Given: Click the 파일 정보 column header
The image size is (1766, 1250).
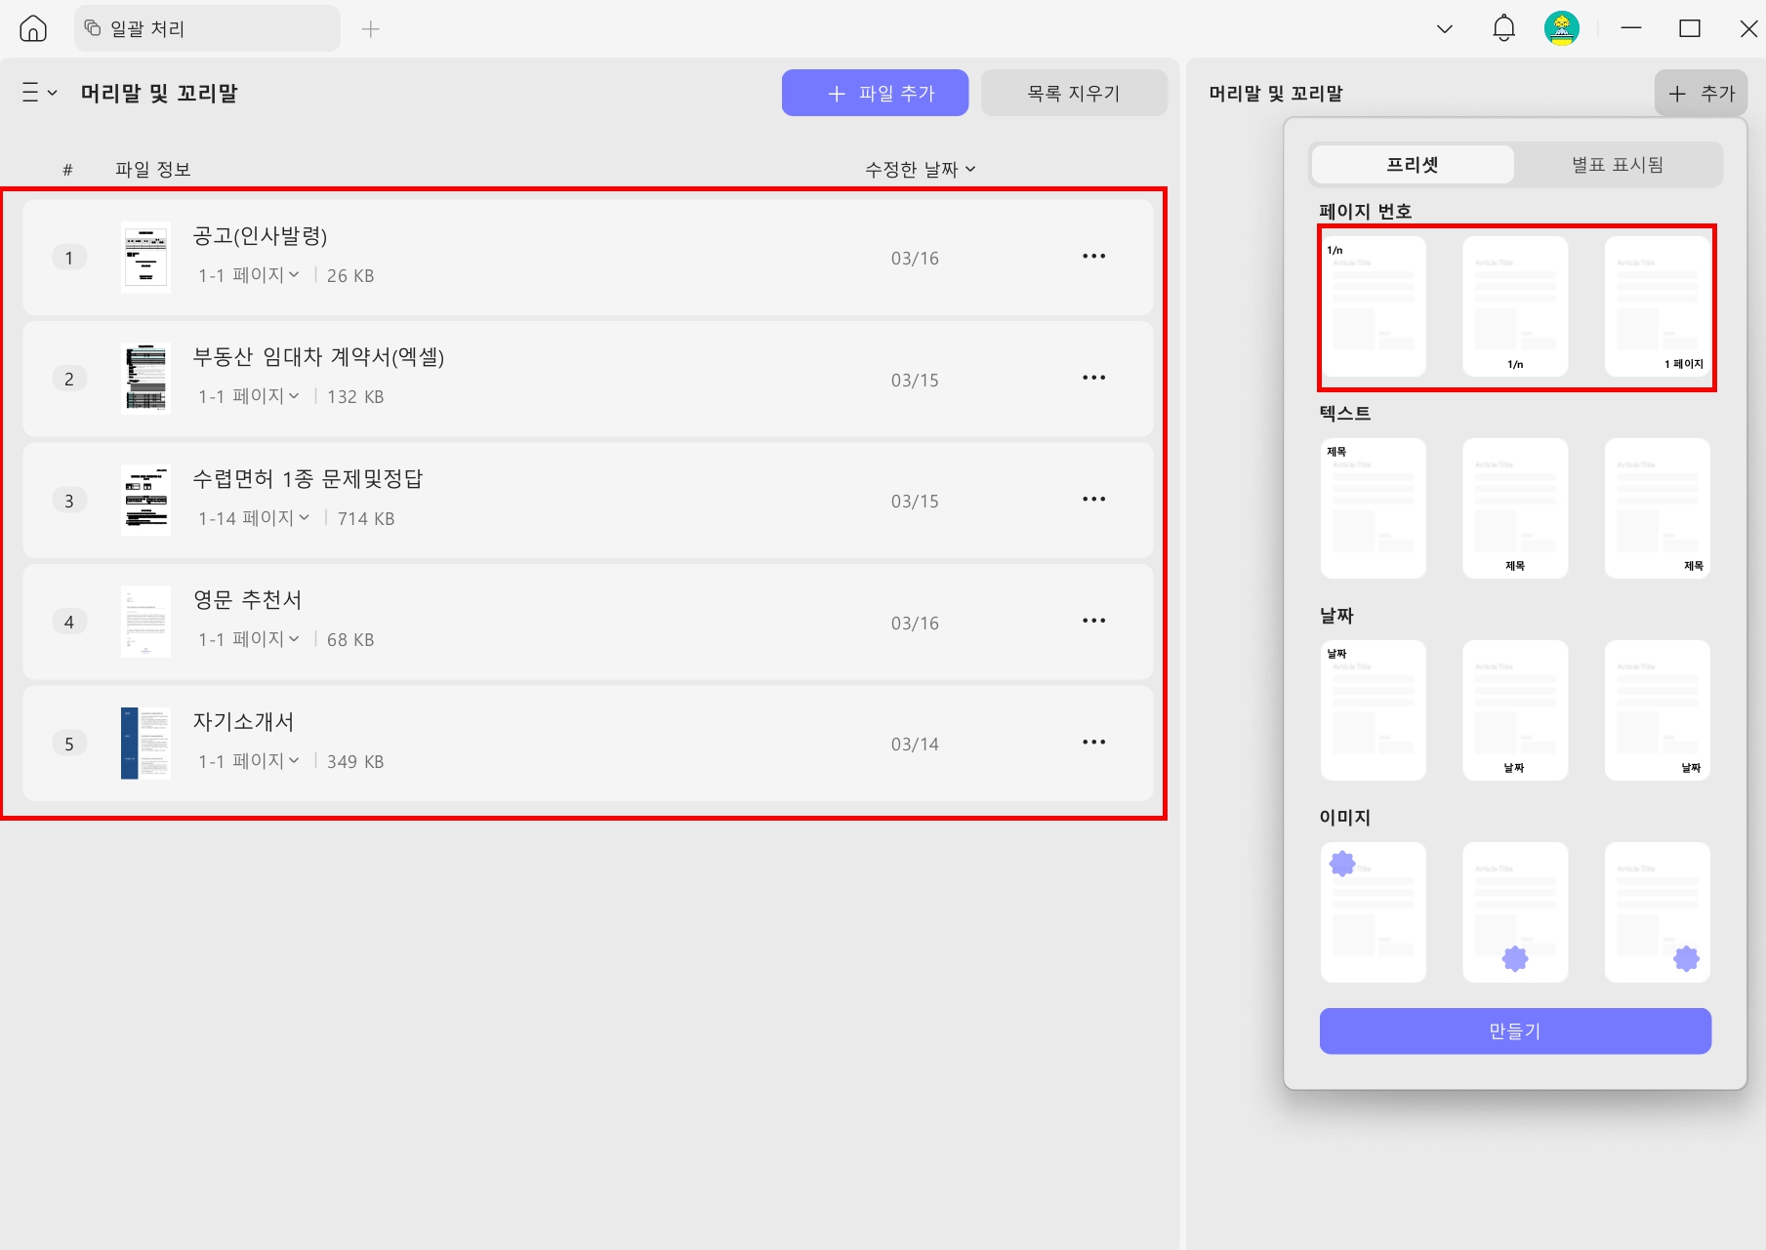Looking at the screenshot, I should [152, 170].
